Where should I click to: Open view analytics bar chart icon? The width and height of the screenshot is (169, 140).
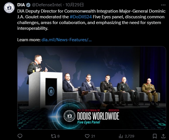(x=121, y=136)
